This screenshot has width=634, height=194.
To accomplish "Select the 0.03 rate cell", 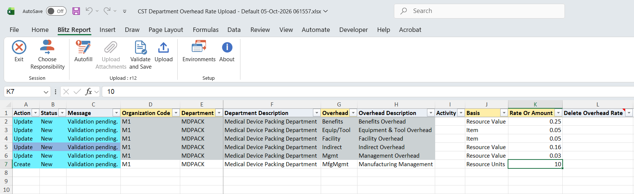I will click(535, 155).
